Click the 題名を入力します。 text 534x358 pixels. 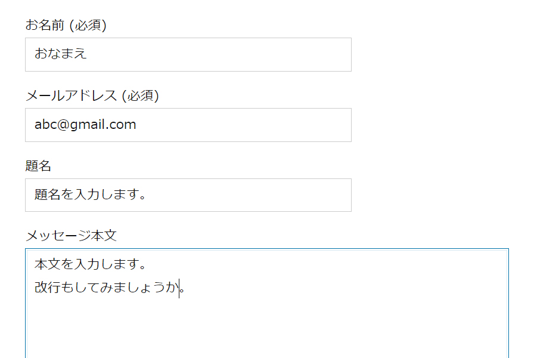click(x=91, y=195)
